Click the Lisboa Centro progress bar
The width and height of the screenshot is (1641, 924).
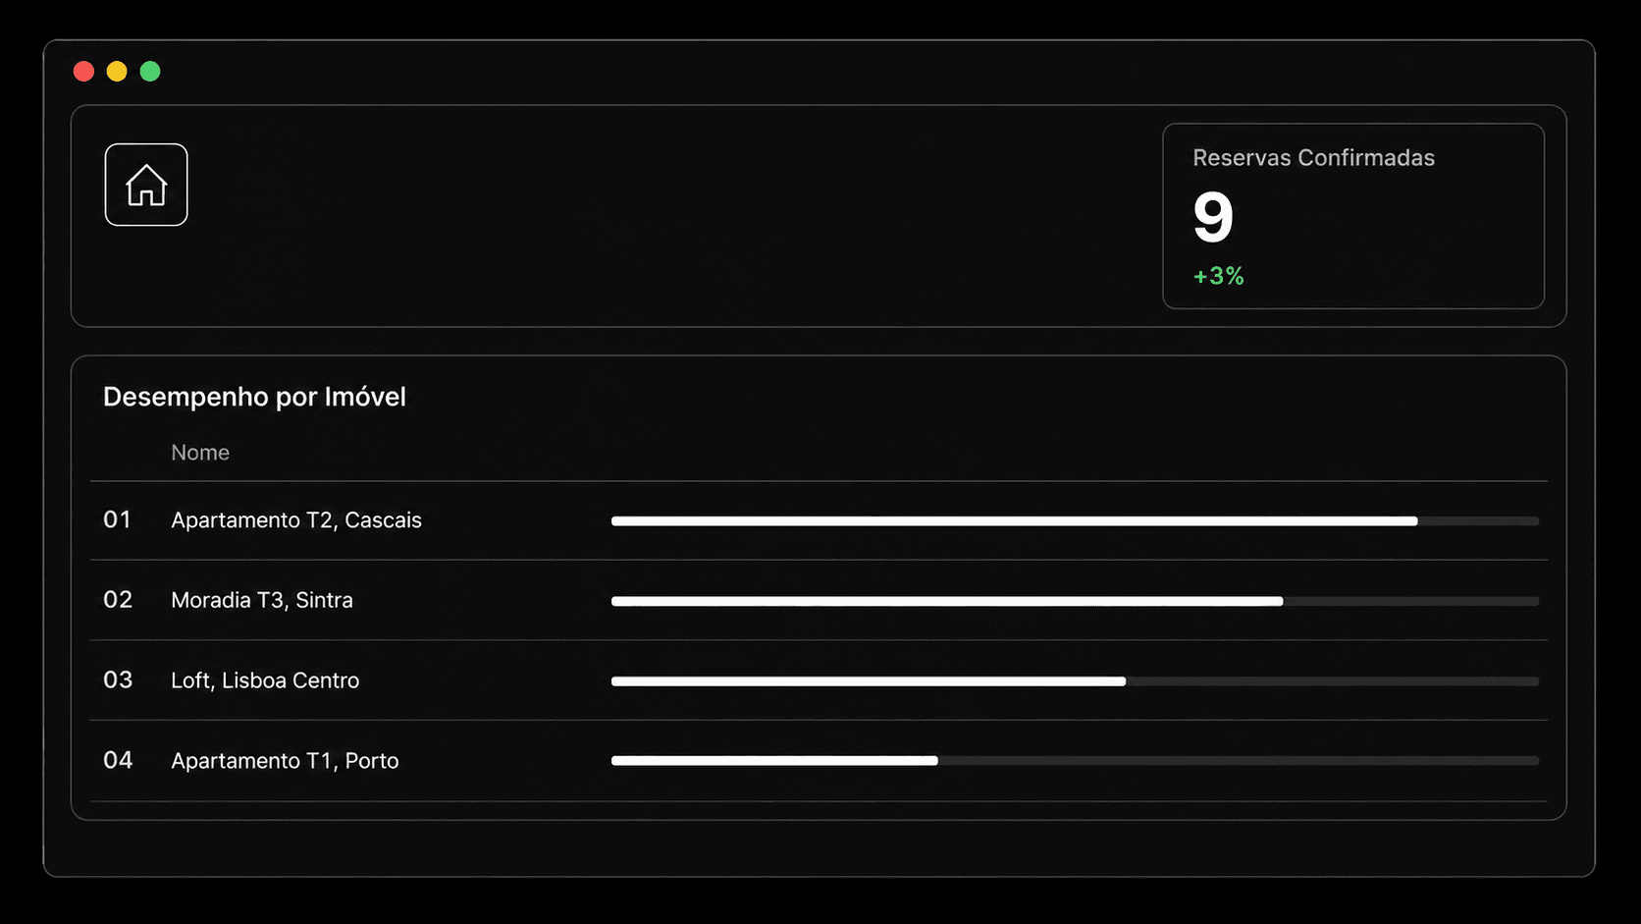(x=1075, y=681)
